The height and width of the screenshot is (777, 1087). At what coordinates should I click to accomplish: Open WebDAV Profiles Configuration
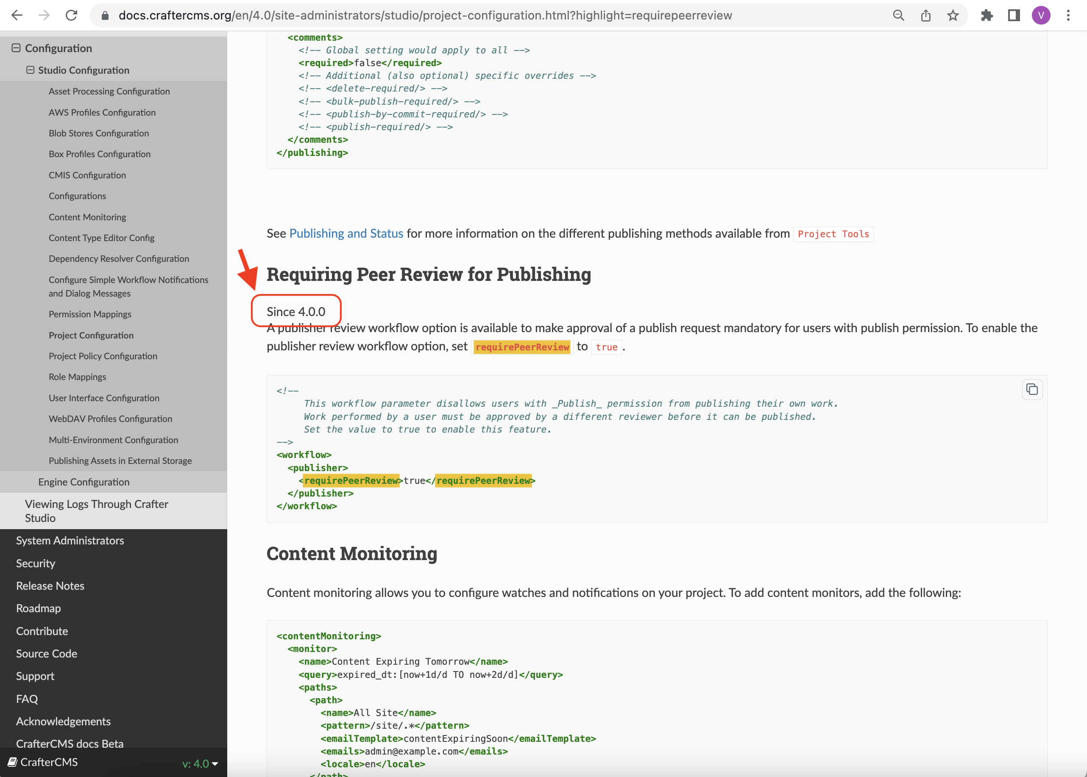(110, 419)
